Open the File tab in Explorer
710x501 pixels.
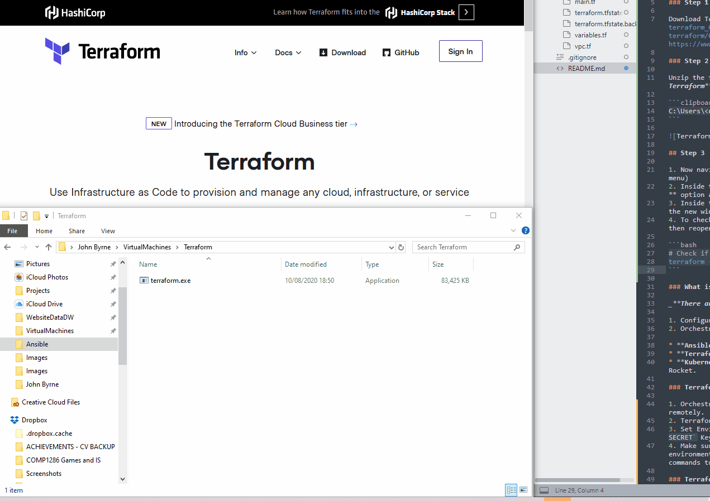point(12,231)
